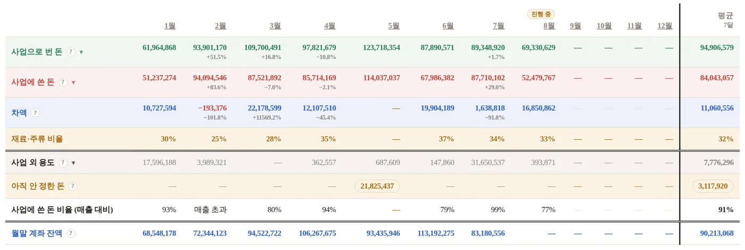Viewport: 745px width, 250px height.
Task: Select the 3월 column header
Action: coord(275,26)
